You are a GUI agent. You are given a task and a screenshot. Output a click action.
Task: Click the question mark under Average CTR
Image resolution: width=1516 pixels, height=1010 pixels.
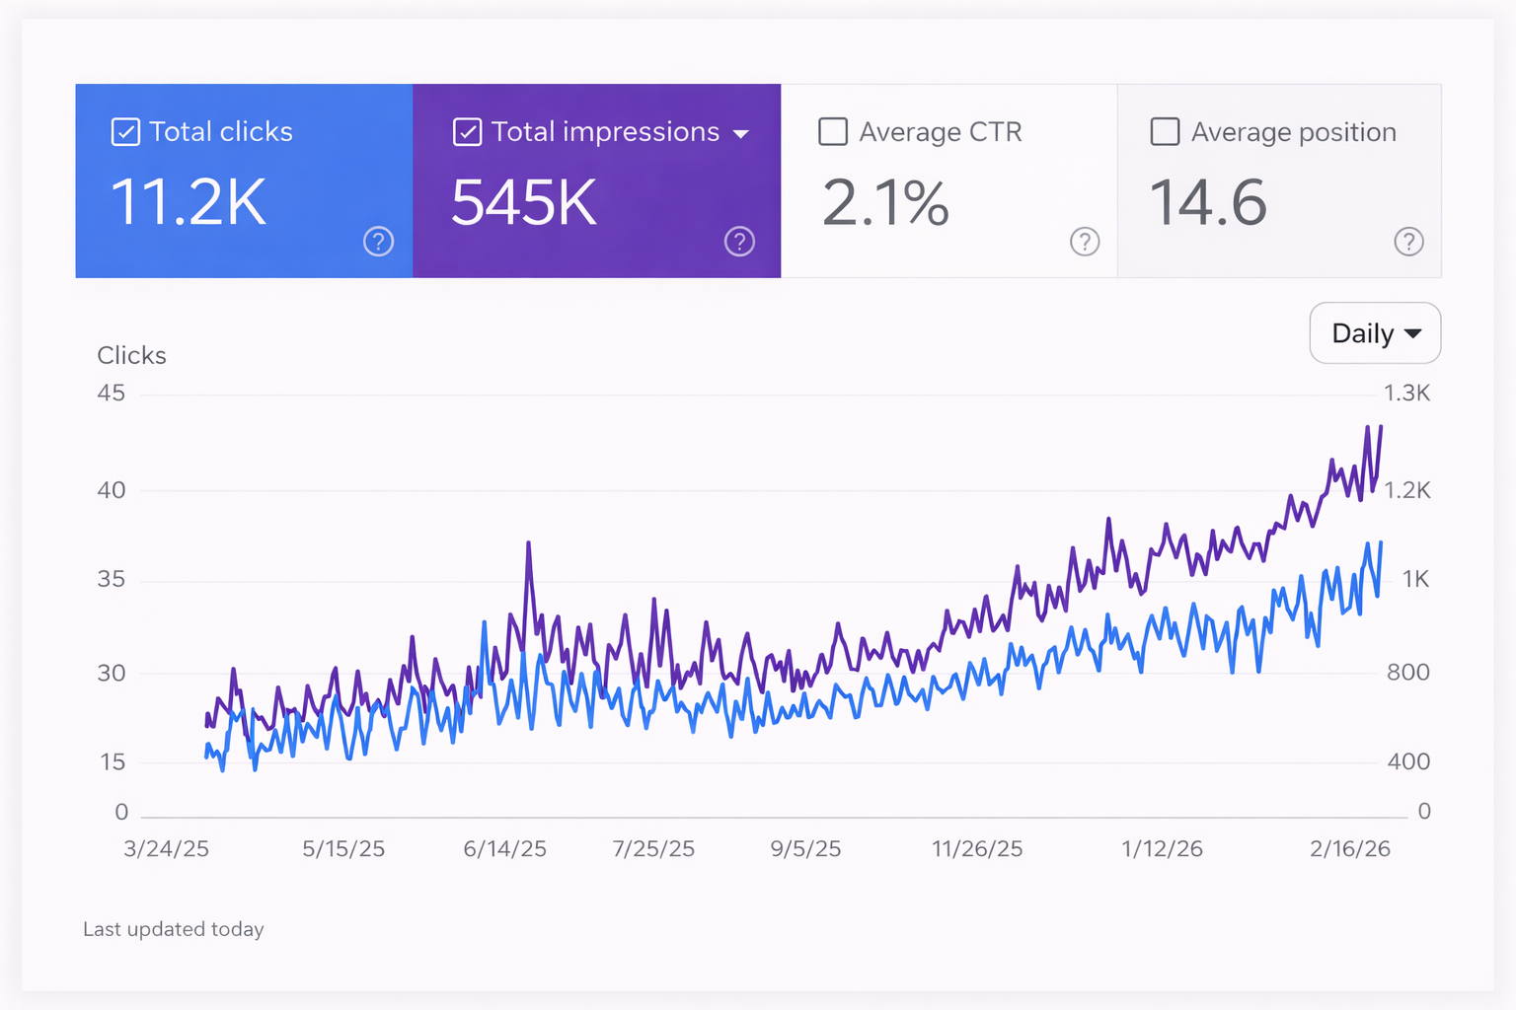[x=1085, y=242]
